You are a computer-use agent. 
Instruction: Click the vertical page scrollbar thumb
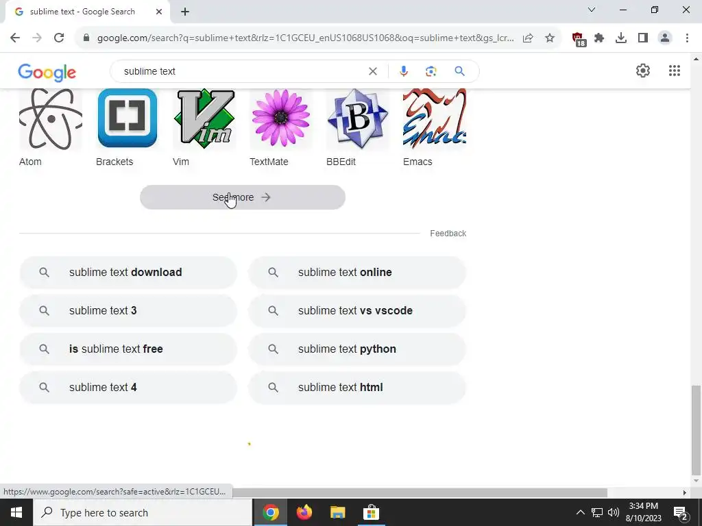click(x=696, y=430)
